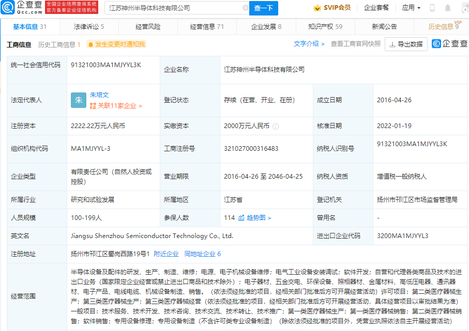Click the 朱 avatar of legal representative
The width and height of the screenshot is (469, 331).
78,100
